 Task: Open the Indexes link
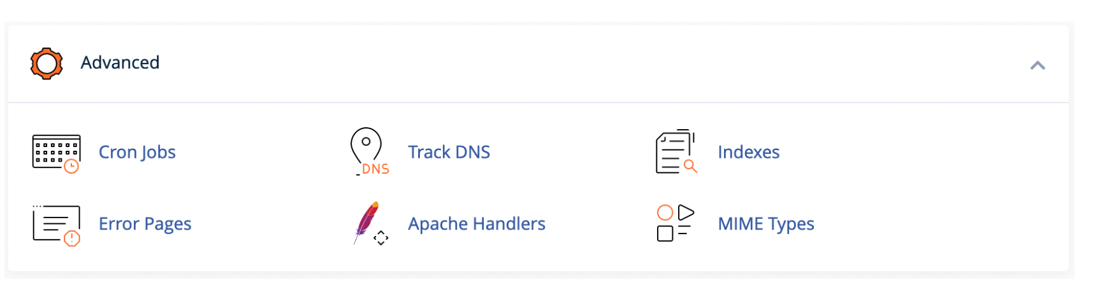click(x=748, y=152)
